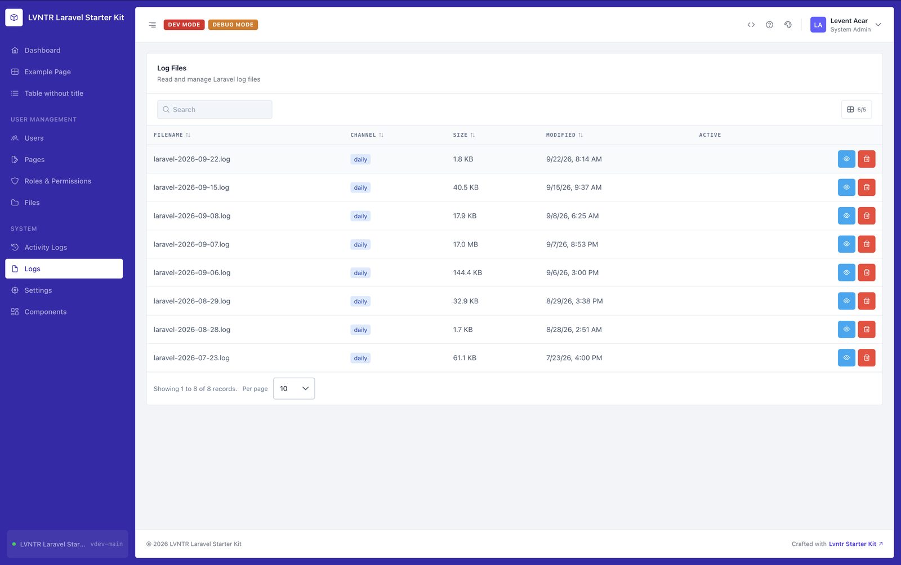Viewport: 901px width, 565px height.
Task: Open Settings in the sidebar
Action: [64, 290]
